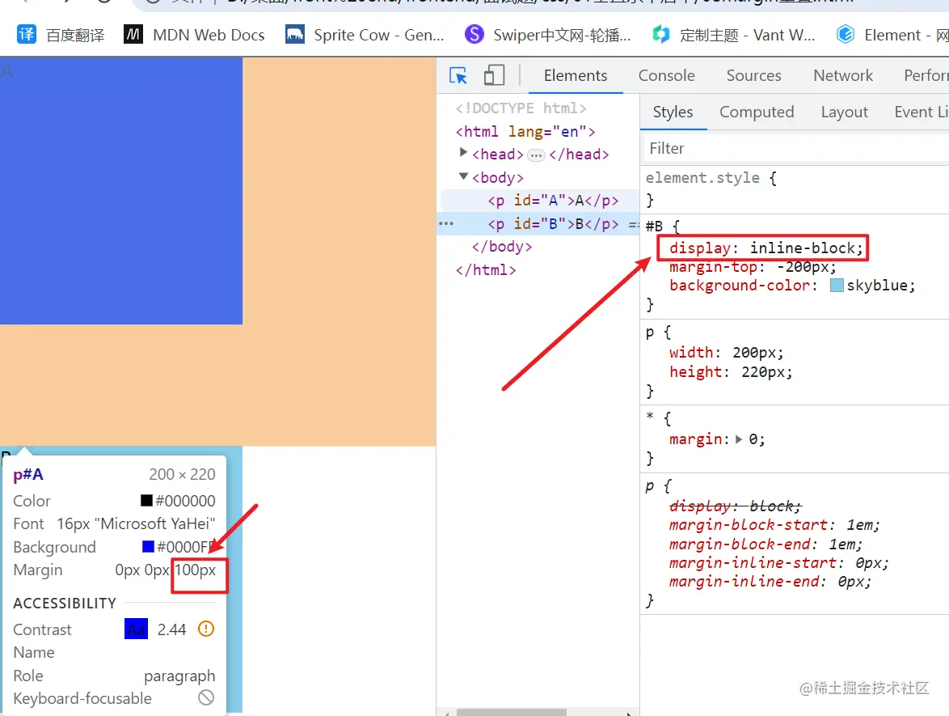Click the closing html tag row
The height and width of the screenshot is (716, 949).
(486, 269)
